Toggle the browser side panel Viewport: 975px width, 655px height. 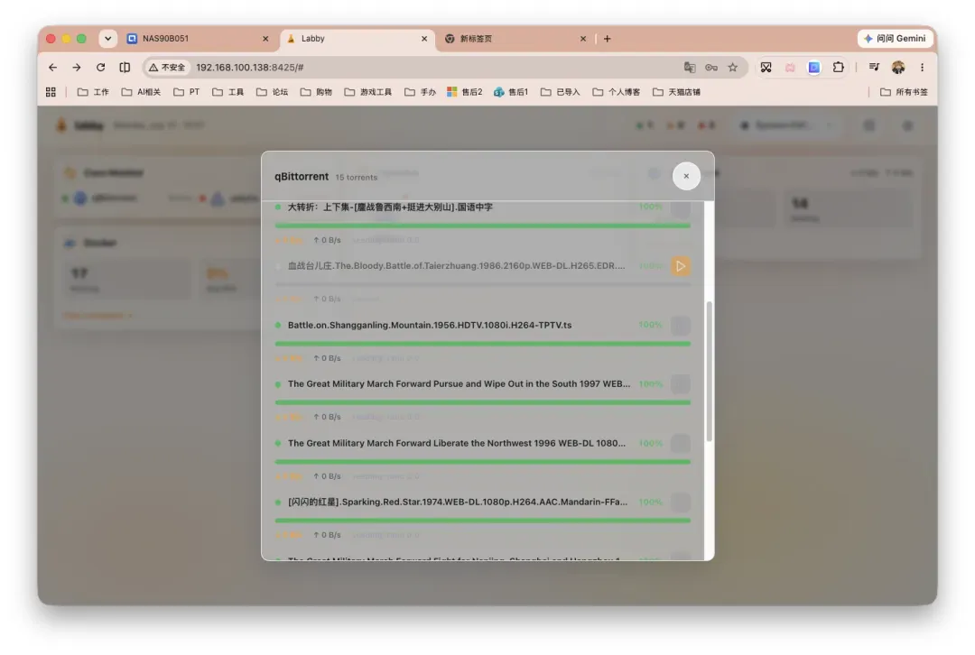coord(125,67)
